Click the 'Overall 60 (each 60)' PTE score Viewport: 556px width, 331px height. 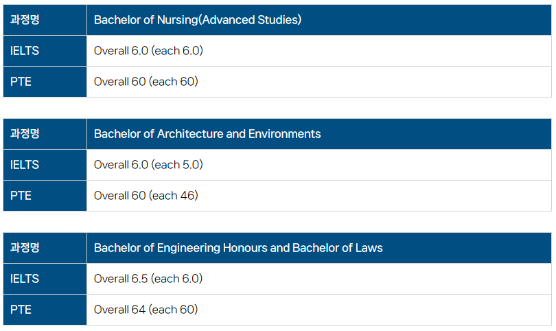click(146, 82)
